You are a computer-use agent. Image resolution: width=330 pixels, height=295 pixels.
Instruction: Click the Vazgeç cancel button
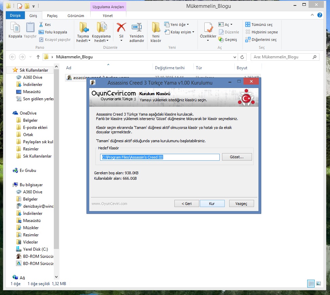[241, 204]
